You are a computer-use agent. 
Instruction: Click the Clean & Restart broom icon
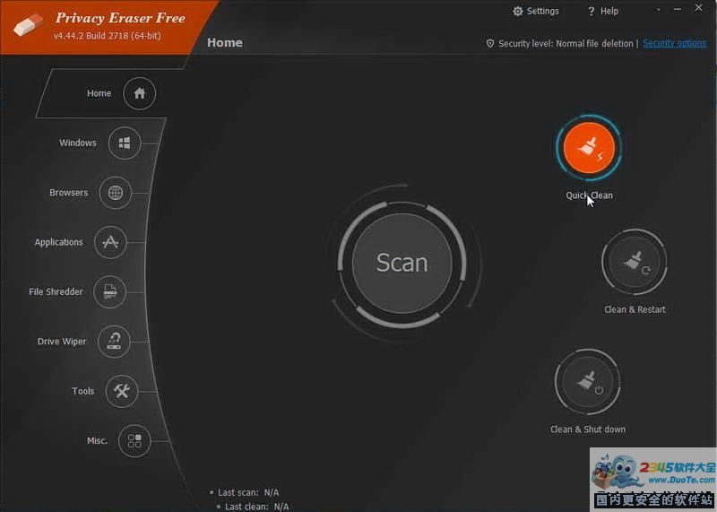635,262
